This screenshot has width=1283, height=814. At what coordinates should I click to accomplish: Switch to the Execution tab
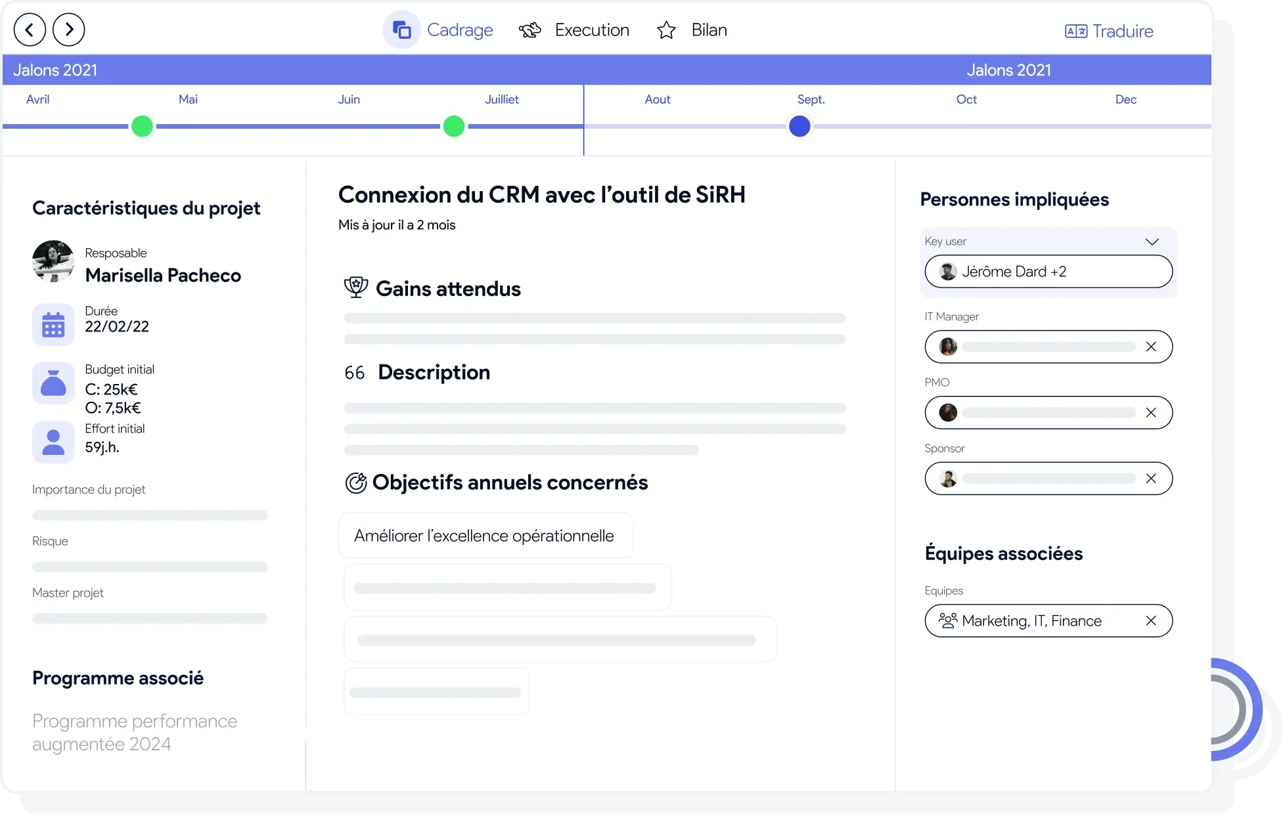tap(574, 30)
